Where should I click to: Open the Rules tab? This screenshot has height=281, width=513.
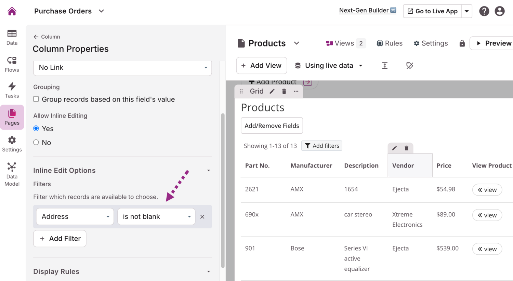click(390, 43)
